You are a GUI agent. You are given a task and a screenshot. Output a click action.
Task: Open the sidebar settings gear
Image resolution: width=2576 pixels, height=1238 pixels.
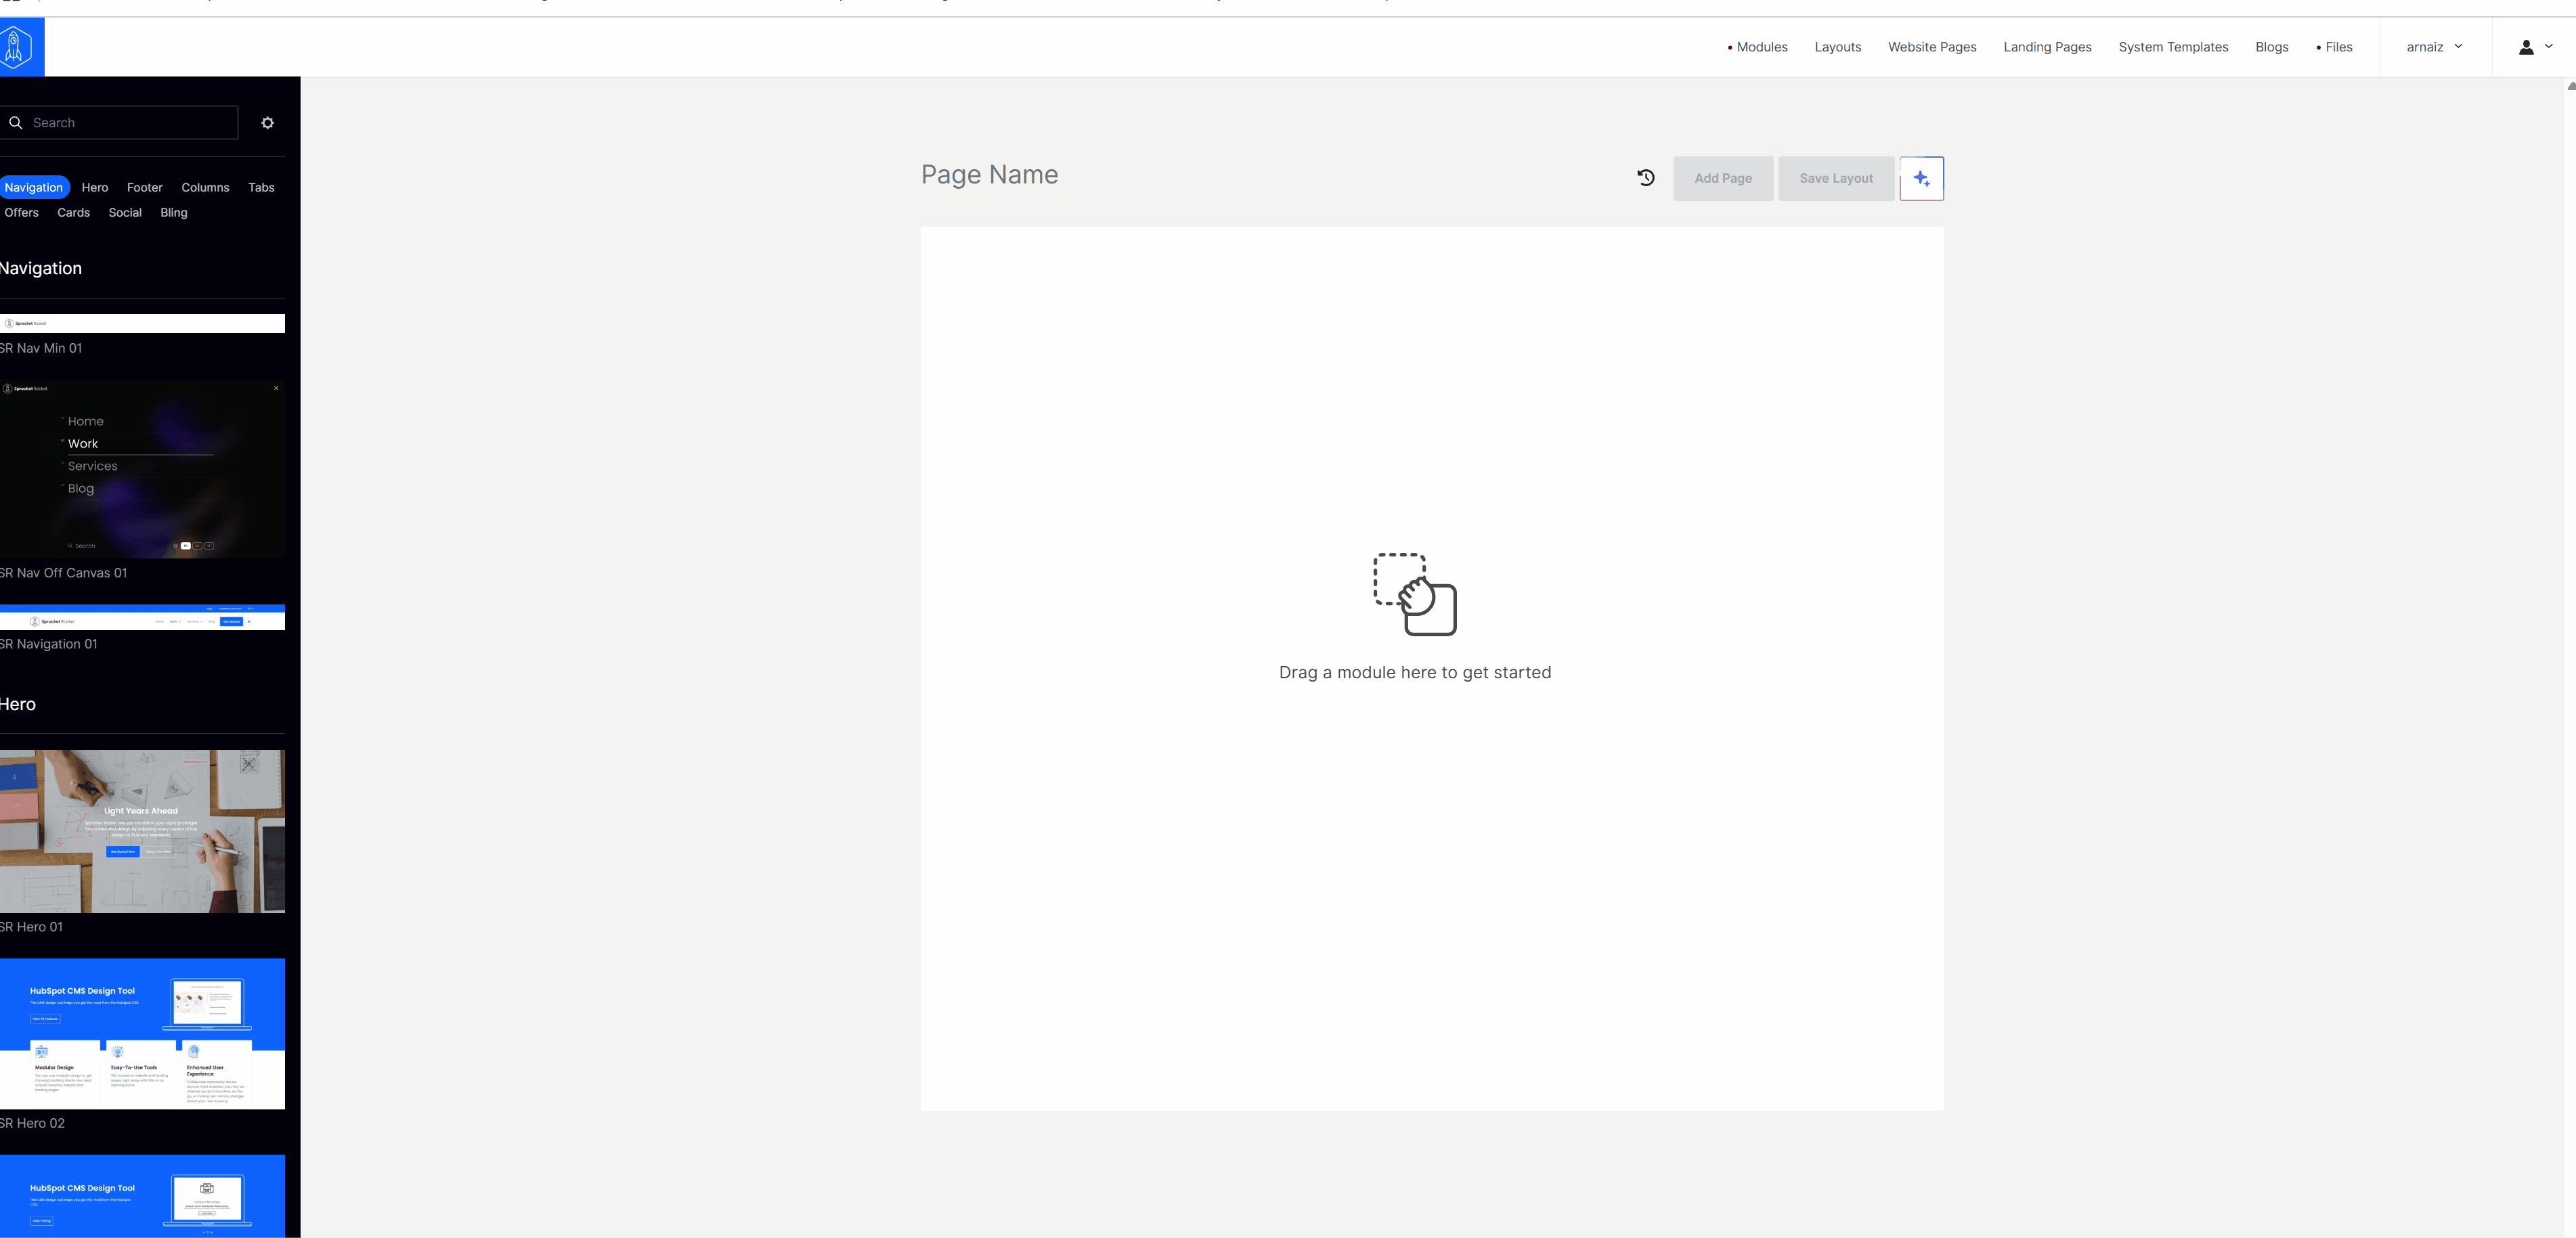click(267, 122)
